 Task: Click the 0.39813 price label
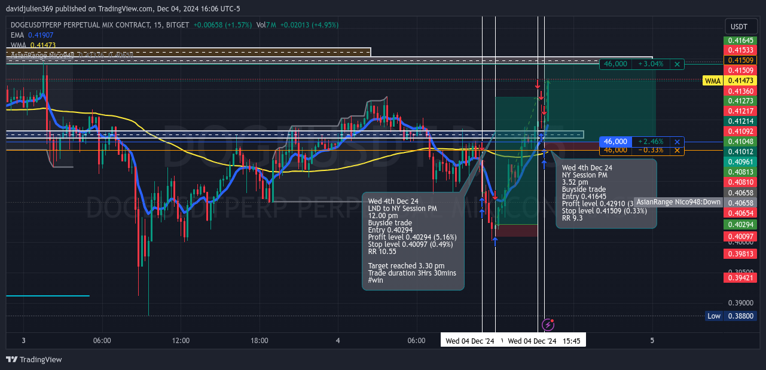tap(740, 253)
